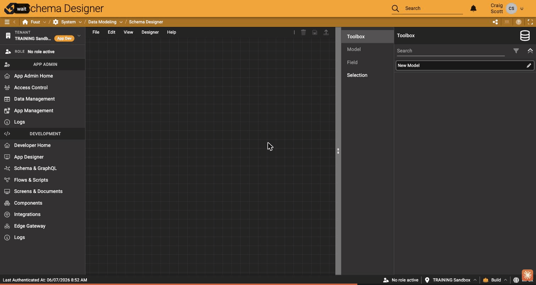
Task: Click the save disk icon in designer toolbar
Action: coord(314,32)
